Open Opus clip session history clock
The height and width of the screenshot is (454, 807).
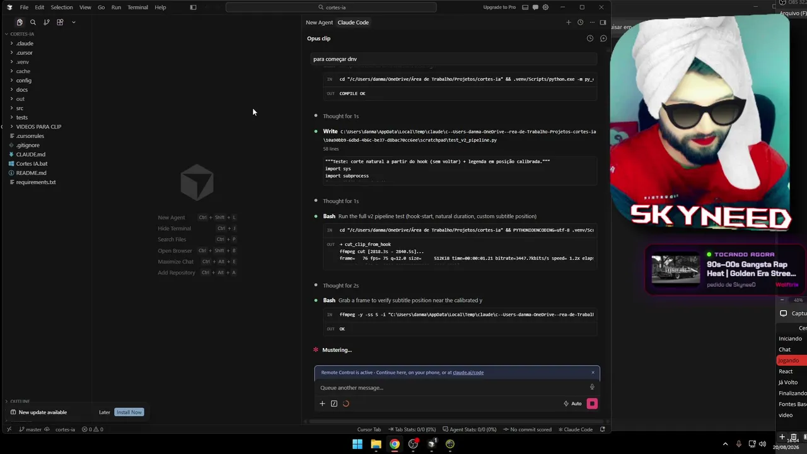coord(589,38)
